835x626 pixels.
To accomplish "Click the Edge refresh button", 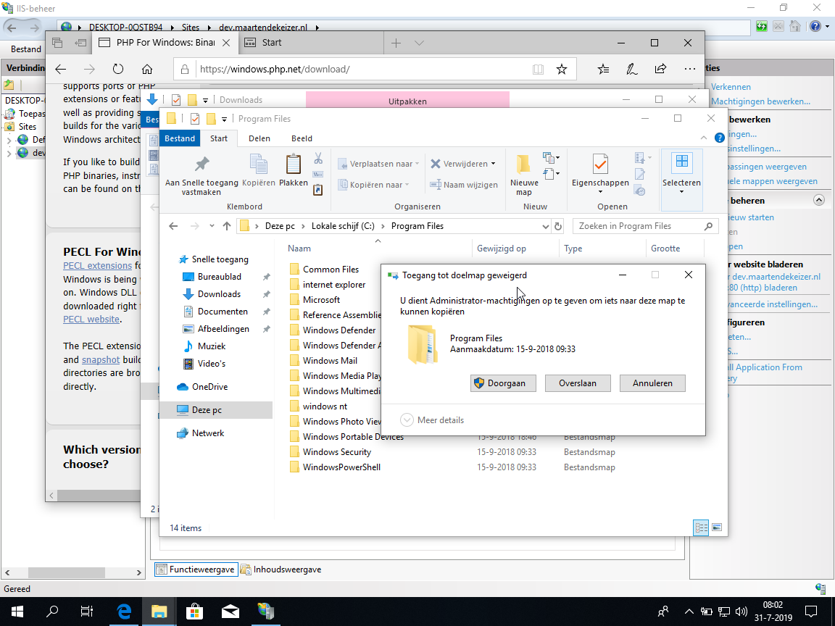I will coord(118,70).
